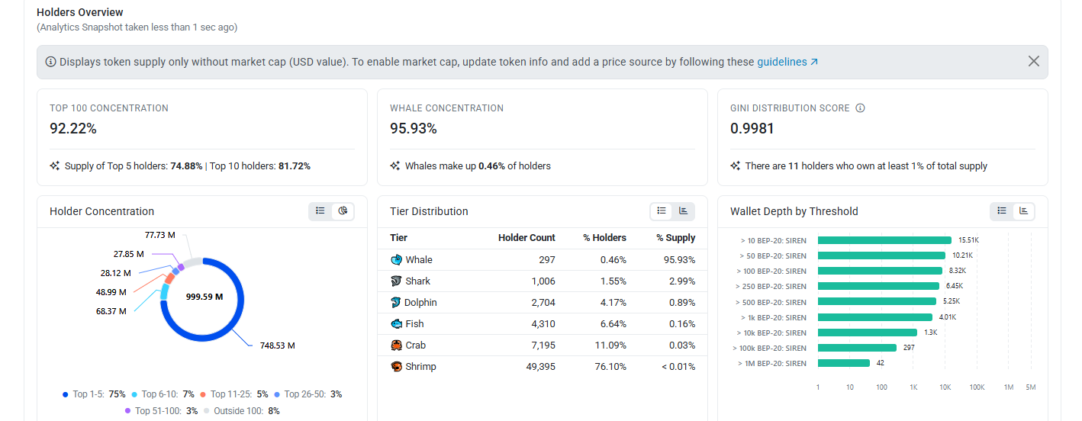Click the Shark tier icon
Image resolution: width=1082 pixels, height=421 pixels.
click(396, 281)
